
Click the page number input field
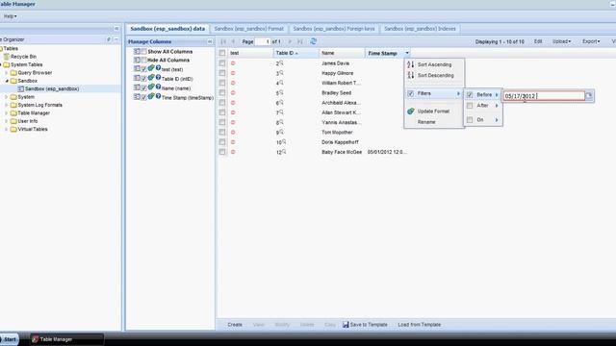pos(263,41)
